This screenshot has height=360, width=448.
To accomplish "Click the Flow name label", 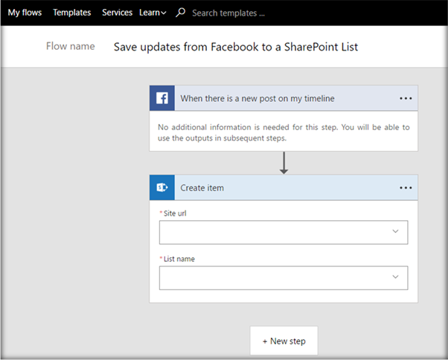I will pyautogui.click(x=70, y=46).
